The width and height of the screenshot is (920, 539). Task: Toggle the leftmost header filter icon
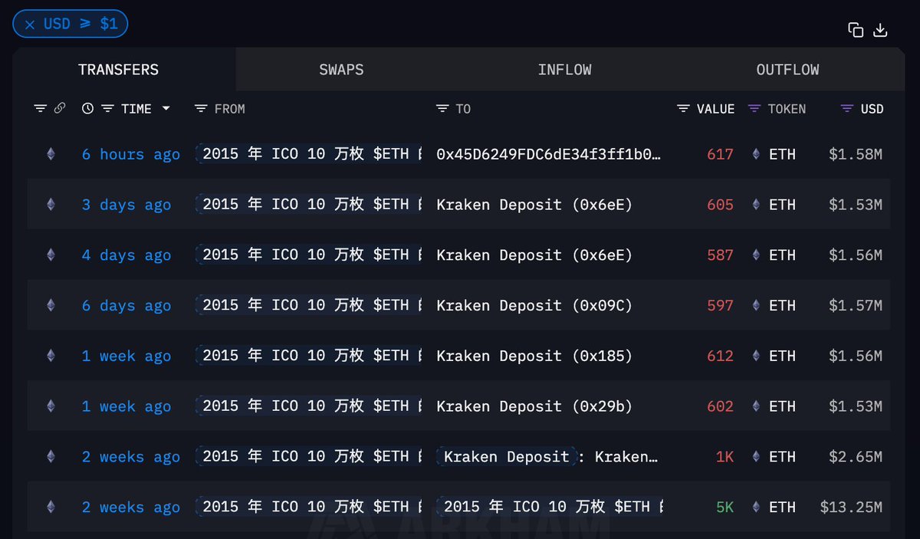coord(41,109)
